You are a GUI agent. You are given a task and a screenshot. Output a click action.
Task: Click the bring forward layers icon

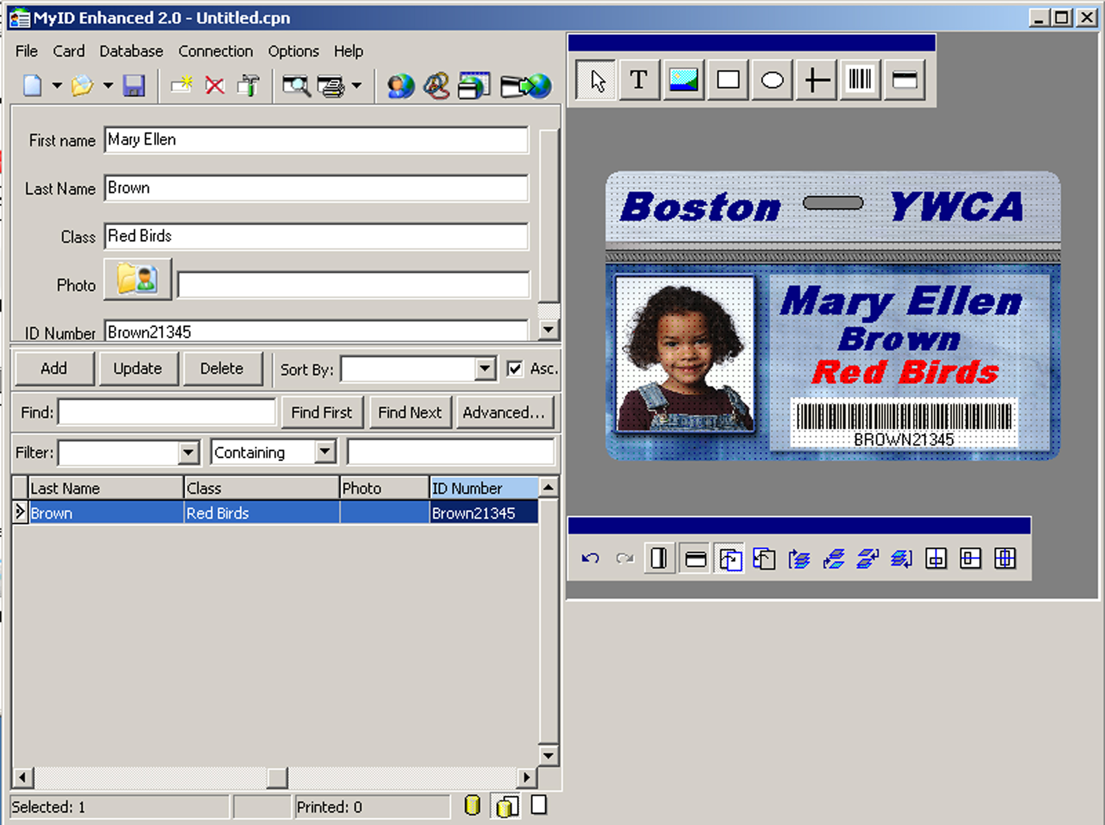[868, 558]
